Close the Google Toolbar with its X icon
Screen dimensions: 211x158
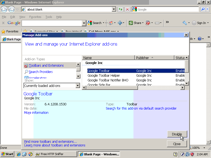coord(3,23)
